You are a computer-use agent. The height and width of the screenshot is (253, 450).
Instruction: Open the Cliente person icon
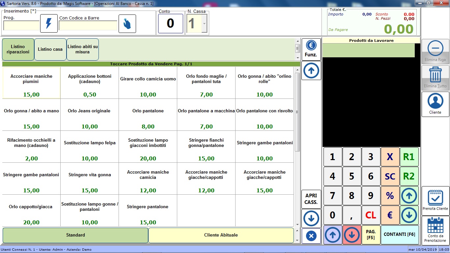click(x=435, y=104)
